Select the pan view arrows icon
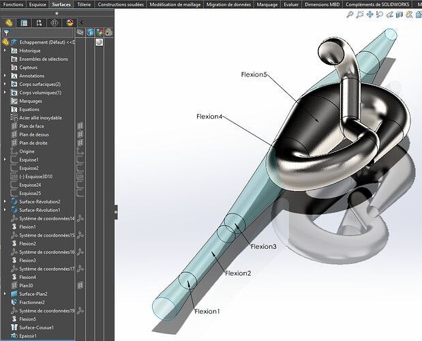The image size is (422, 341). [x=370, y=14]
